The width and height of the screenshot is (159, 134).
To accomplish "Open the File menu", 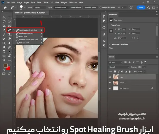I will (8, 2).
